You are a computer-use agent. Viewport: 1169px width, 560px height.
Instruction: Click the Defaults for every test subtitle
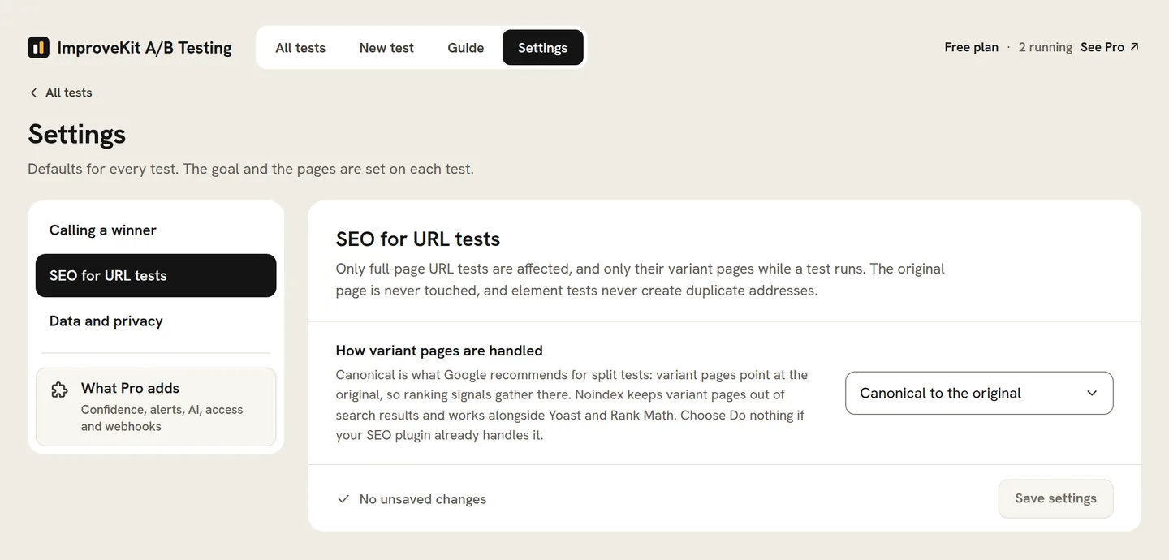[251, 169]
